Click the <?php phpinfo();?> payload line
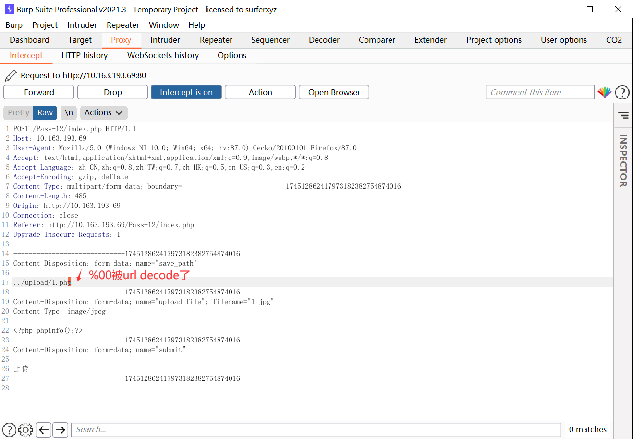Screen dimensions: 633x439 (x=48, y=330)
